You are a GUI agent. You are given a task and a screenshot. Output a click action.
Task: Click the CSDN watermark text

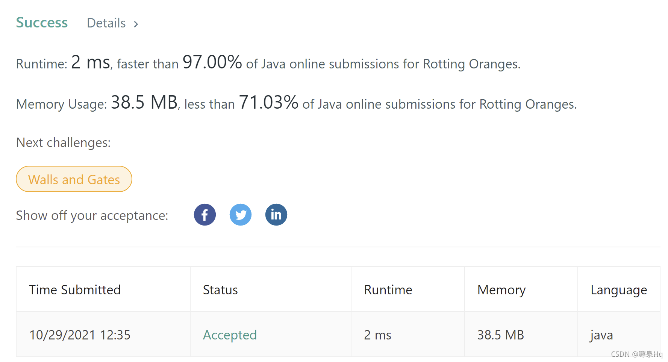(x=636, y=354)
